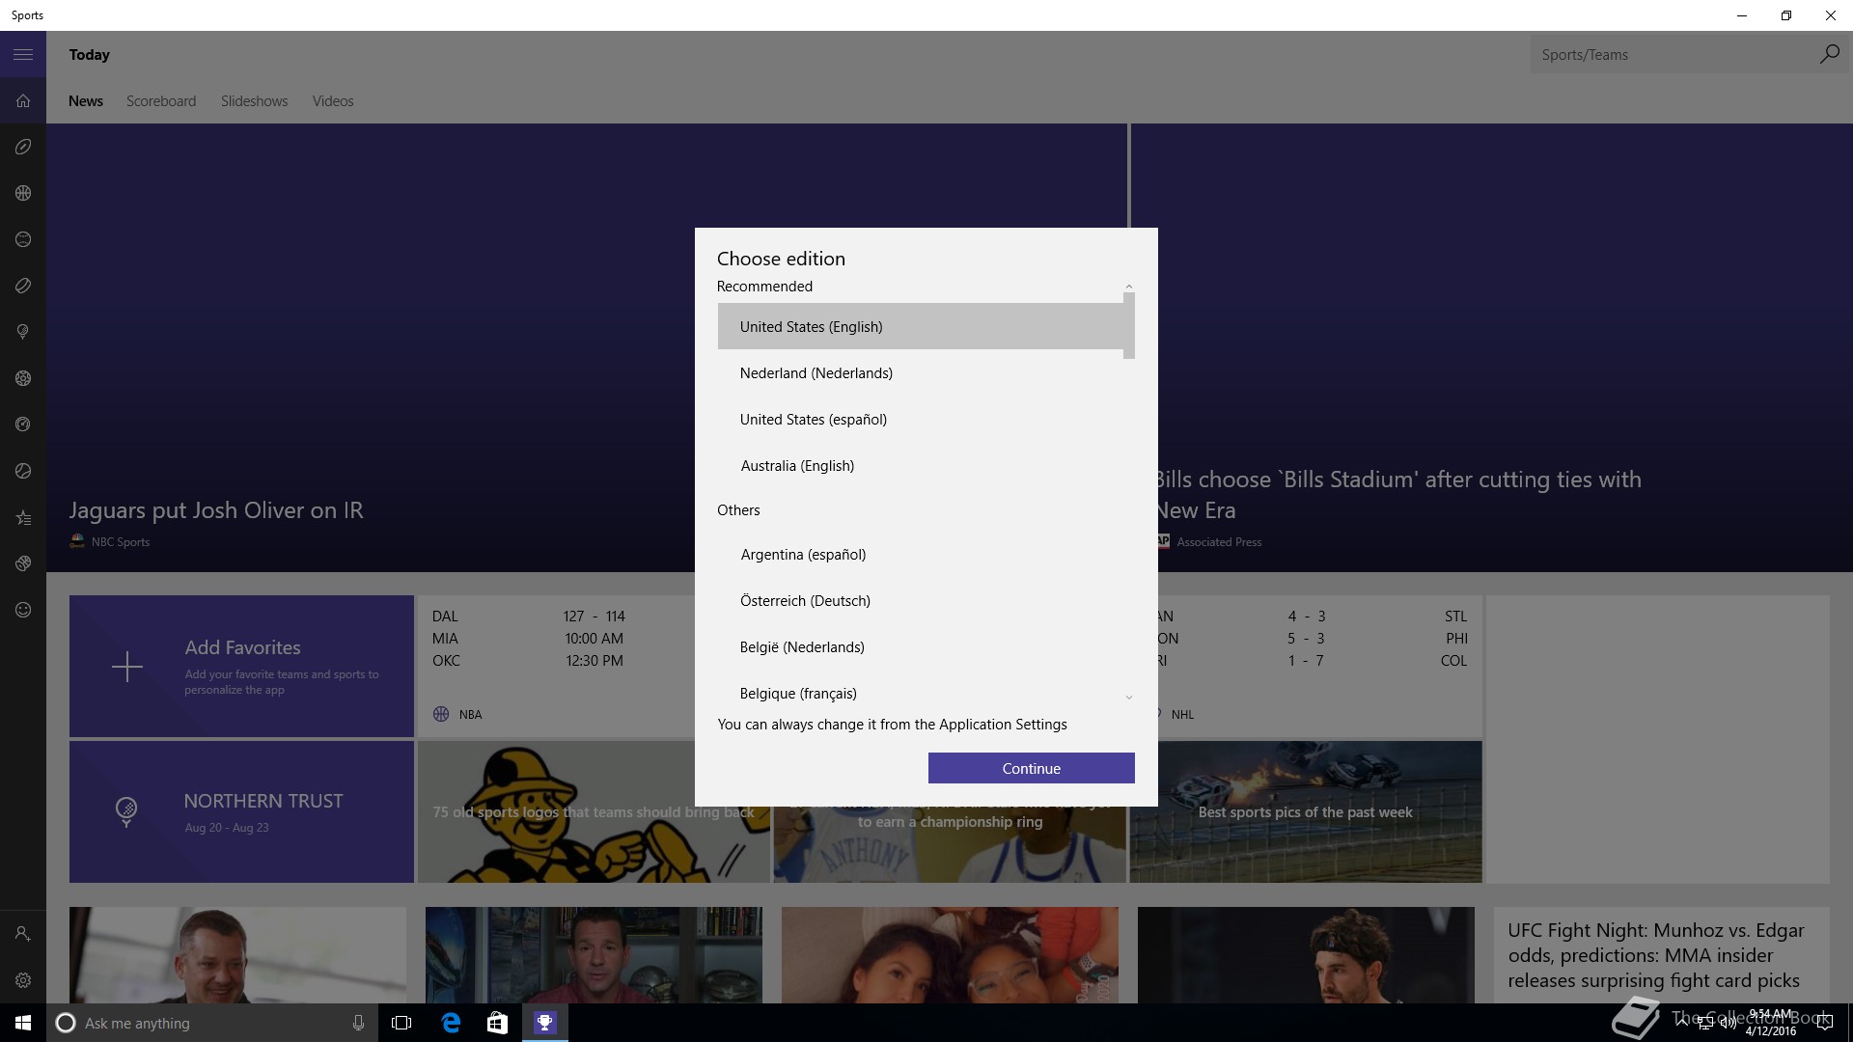Select Nederland (Nederlands) edition
This screenshot has height=1042, width=1853.
pos(921,372)
